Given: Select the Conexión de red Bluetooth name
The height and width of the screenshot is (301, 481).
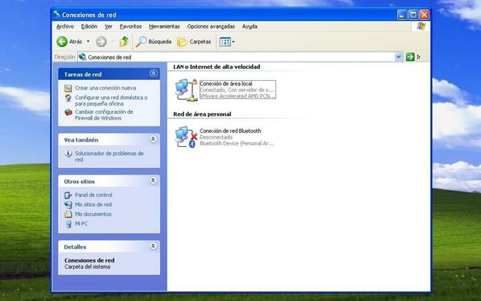Looking at the screenshot, I should click(231, 131).
